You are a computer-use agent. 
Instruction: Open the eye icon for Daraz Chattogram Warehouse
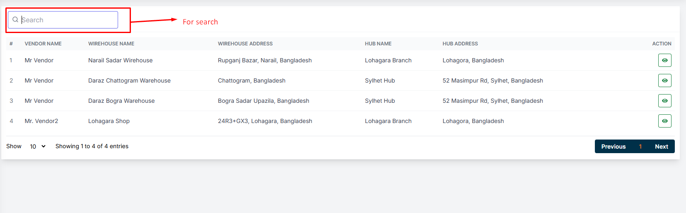click(x=664, y=80)
